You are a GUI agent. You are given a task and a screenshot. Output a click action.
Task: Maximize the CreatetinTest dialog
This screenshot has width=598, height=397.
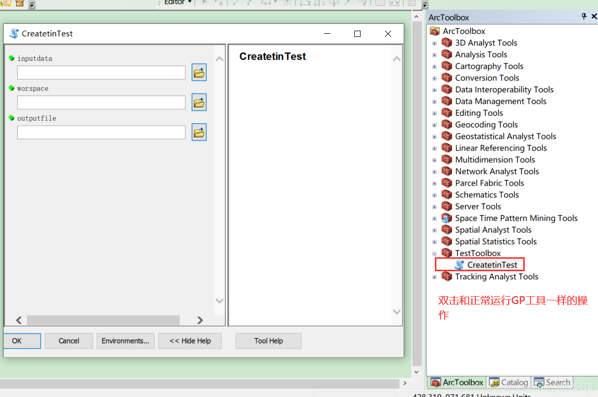click(357, 34)
